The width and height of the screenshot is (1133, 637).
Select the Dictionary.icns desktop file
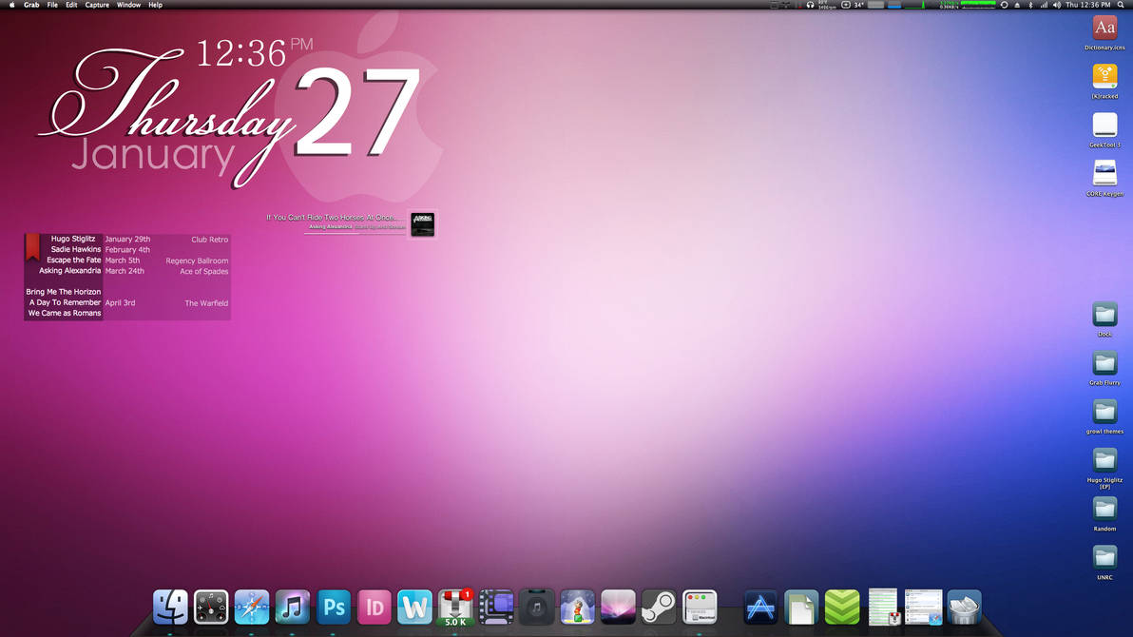tap(1104, 34)
